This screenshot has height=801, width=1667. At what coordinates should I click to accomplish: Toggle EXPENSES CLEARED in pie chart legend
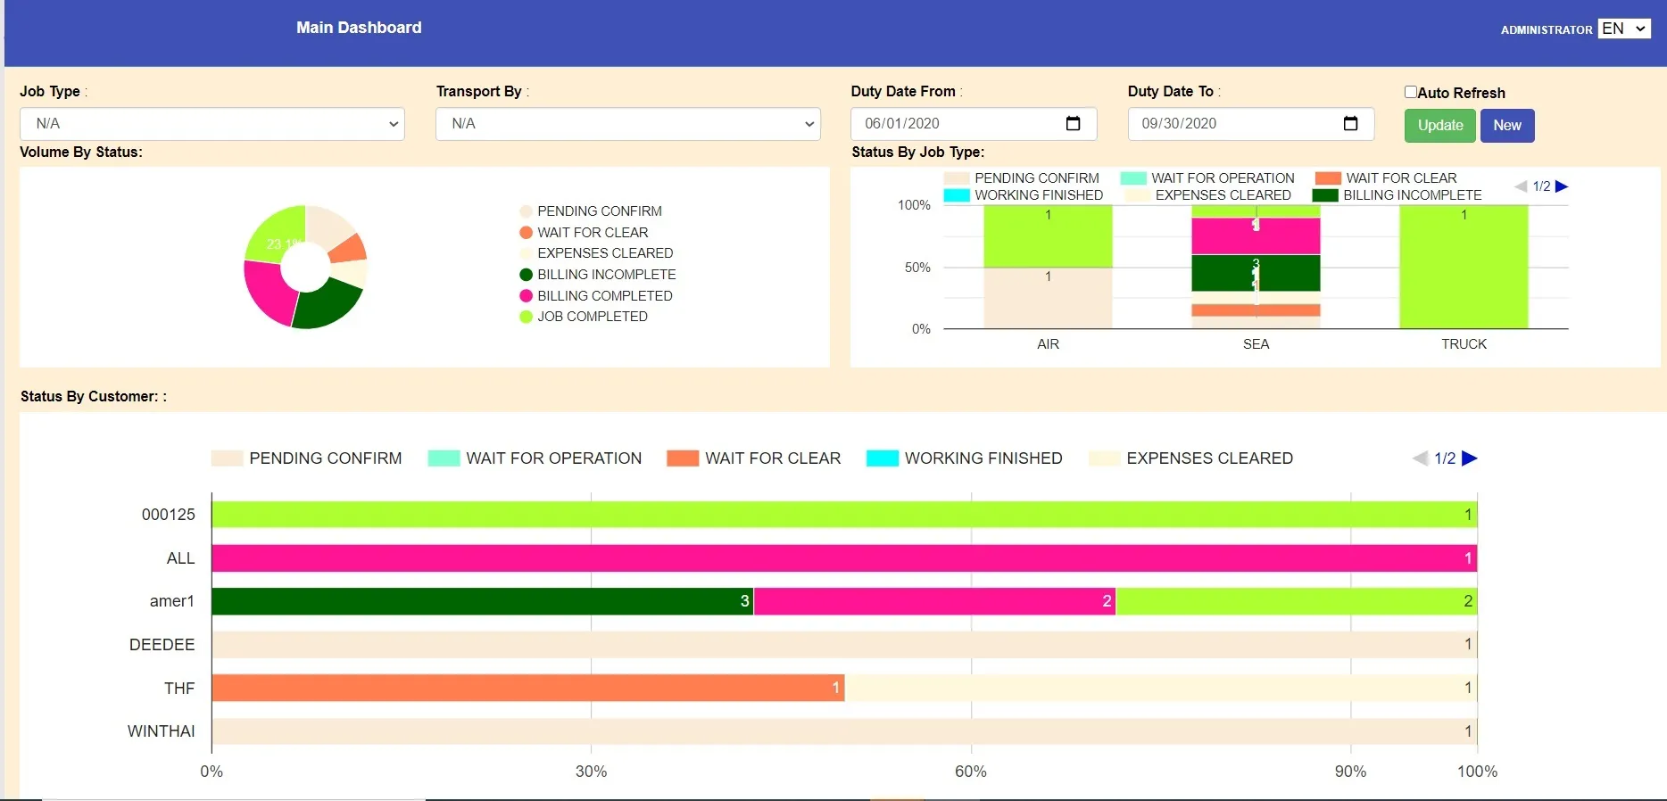pyautogui.click(x=596, y=253)
